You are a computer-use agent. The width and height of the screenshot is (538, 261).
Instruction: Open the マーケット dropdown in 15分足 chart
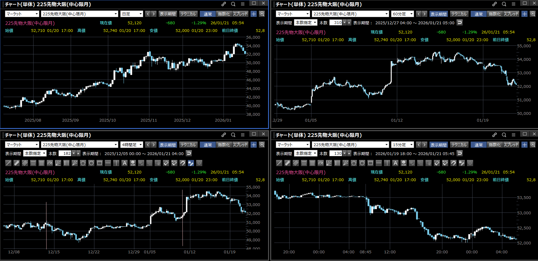click(x=293, y=145)
